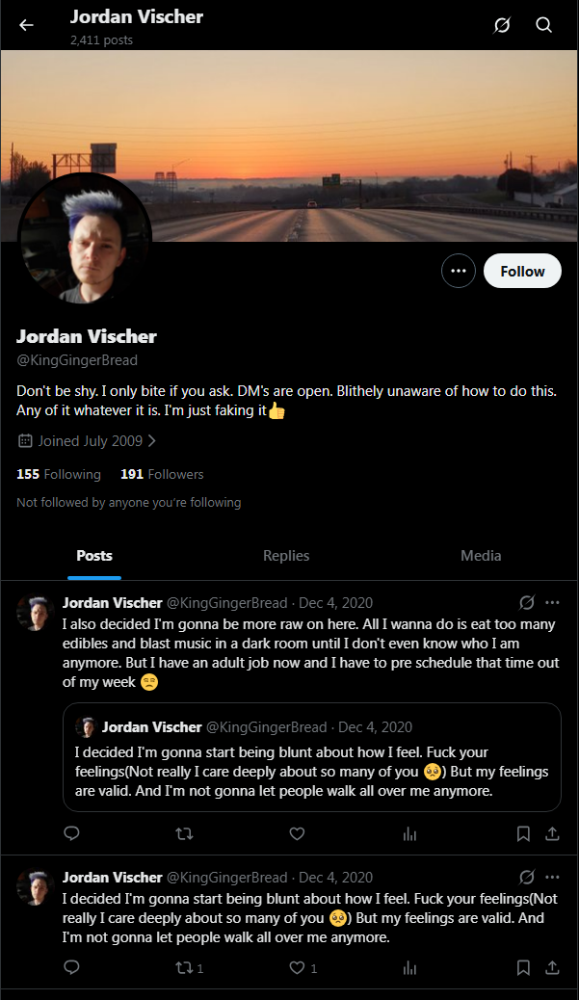579x1000 pixels.
Task: Click the Grok icon in the header
Action: click(502, 25)
